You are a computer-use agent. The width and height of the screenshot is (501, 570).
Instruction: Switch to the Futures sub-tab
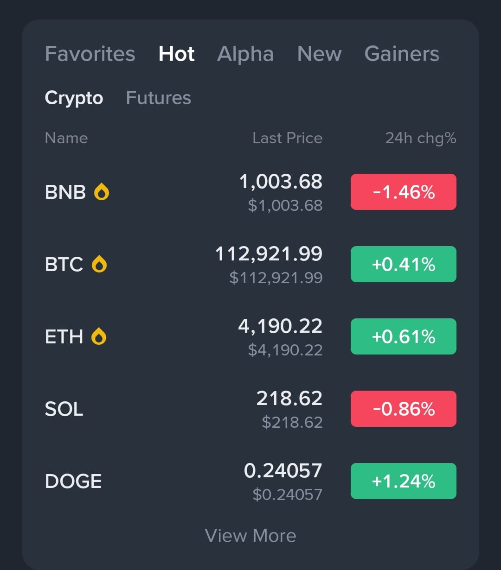pyautogui.click(x=159, y=98)
